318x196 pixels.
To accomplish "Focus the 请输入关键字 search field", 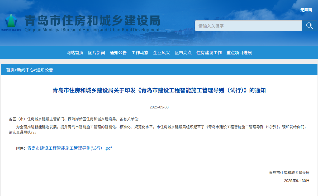I will (248, 26).
